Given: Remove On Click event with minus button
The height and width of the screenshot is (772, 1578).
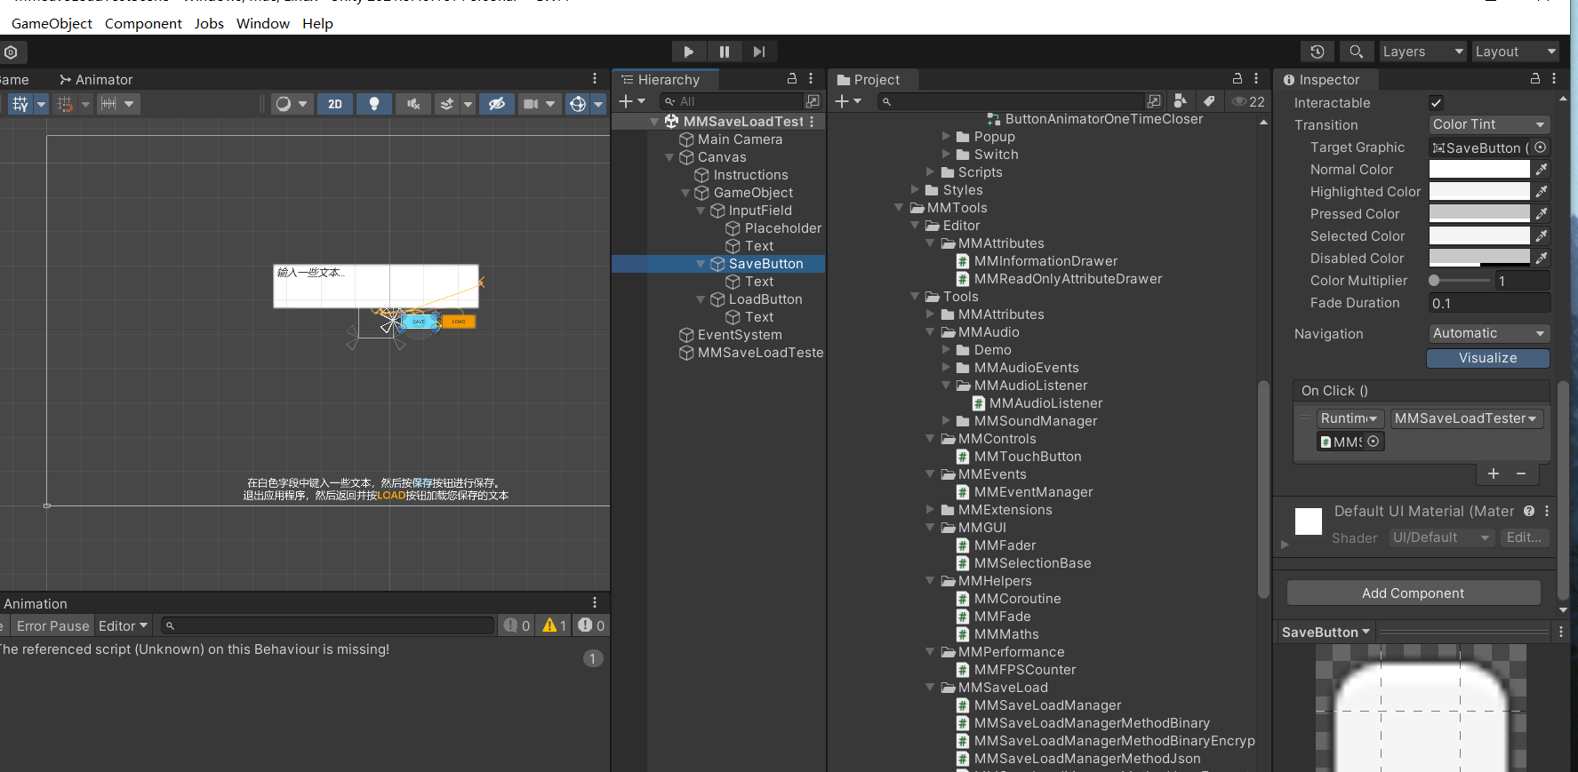Looking at the screenshot, I should [x=1521, y=474].
